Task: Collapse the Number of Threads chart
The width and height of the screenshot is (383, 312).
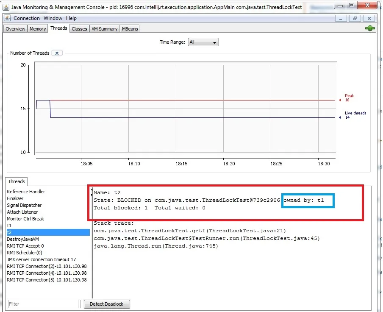Action: coord(57,53)
